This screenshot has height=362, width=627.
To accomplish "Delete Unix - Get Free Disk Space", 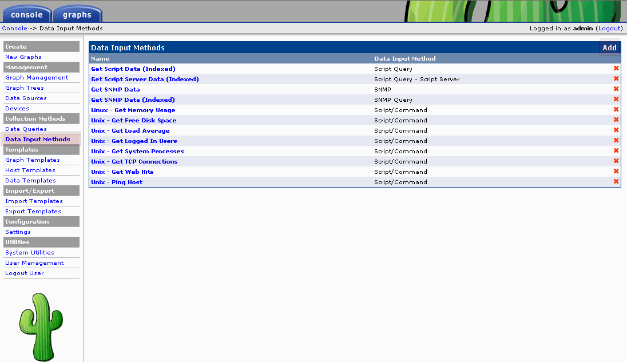I will [x=616, y=120].
